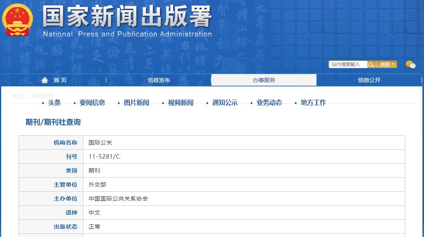Screen dimensions: 424x237
Task: Open the 图片新闻 submenu link
Action: [136, 102]
